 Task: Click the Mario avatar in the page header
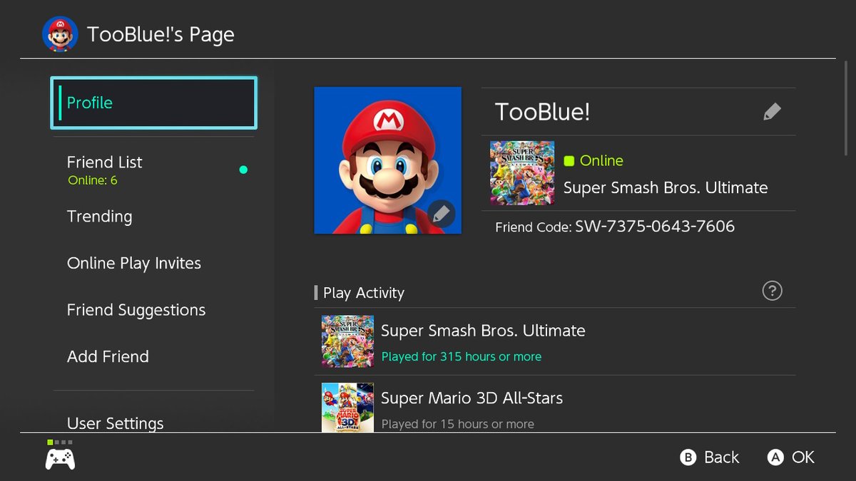(x=60, y=34)
